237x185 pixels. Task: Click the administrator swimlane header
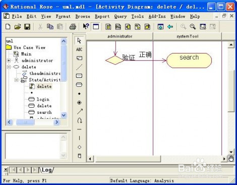pyautogui.click(x=120, y=36)
